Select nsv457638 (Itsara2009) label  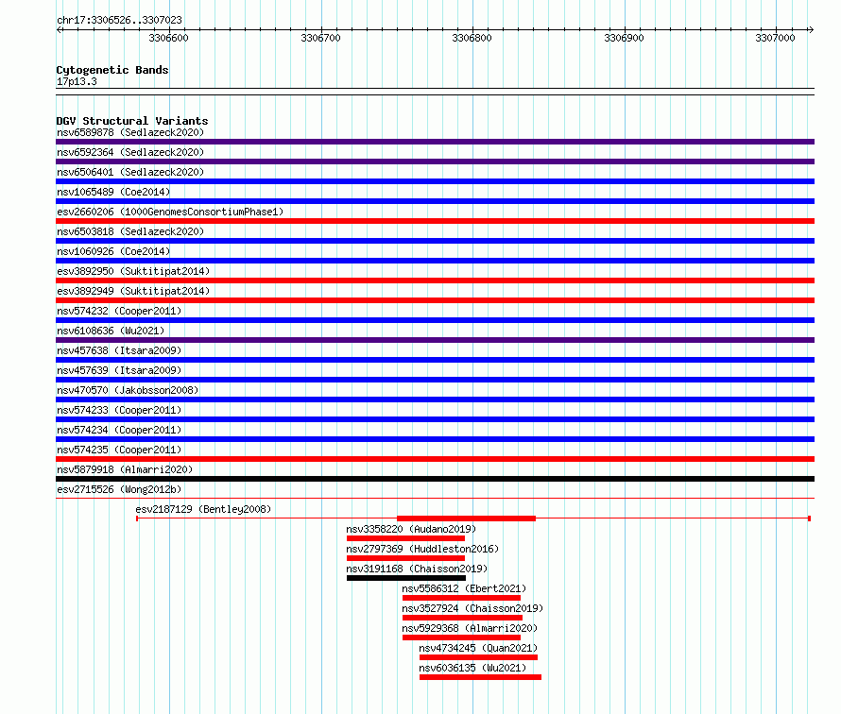119,350
